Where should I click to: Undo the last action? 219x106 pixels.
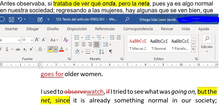[x=20, y=19]
